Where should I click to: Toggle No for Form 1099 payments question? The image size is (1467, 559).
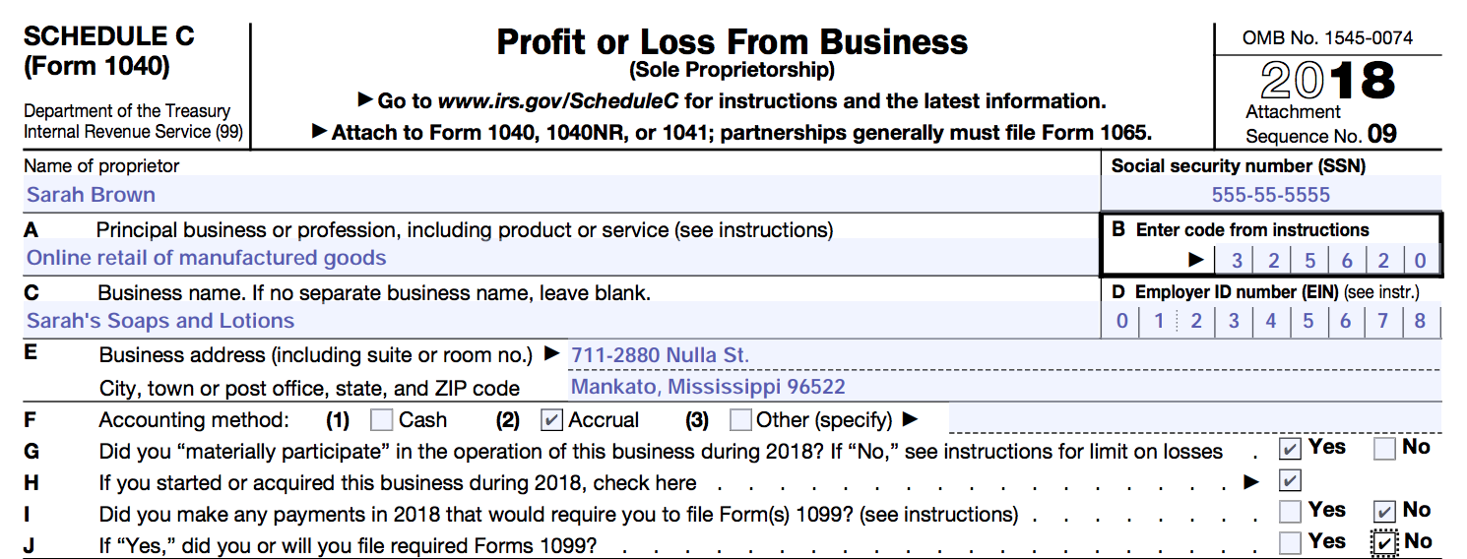tap(1384, 512)
